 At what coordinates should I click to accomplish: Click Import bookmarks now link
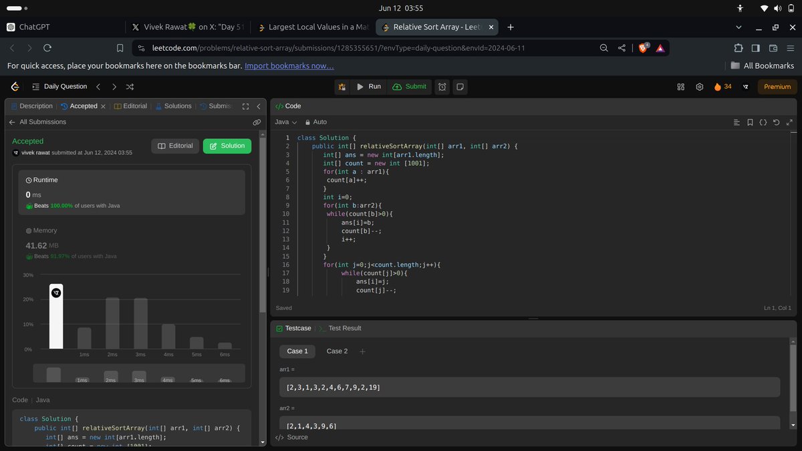coord(289,65)
